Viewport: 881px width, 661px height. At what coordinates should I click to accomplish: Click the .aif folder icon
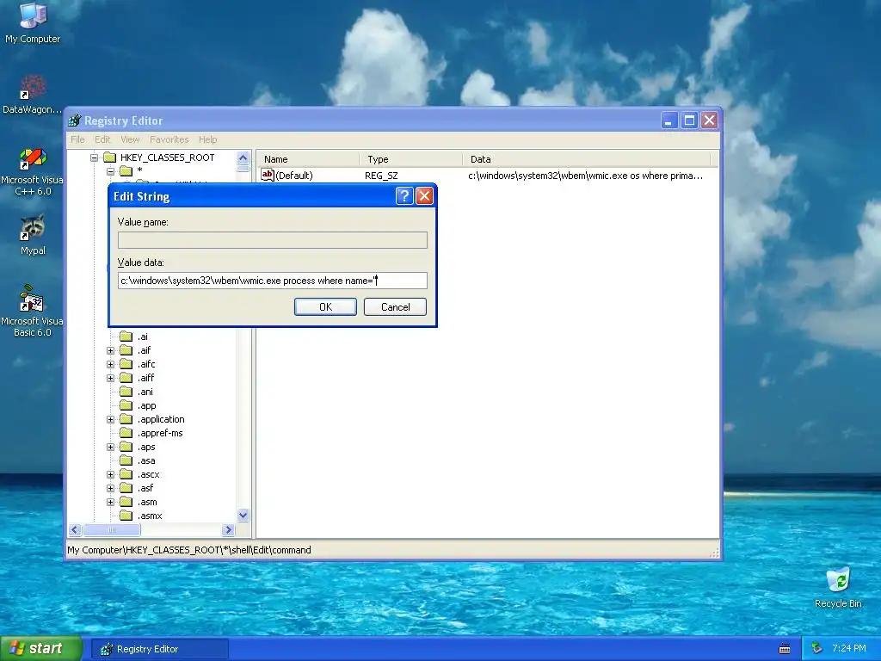tap(126, 350)
